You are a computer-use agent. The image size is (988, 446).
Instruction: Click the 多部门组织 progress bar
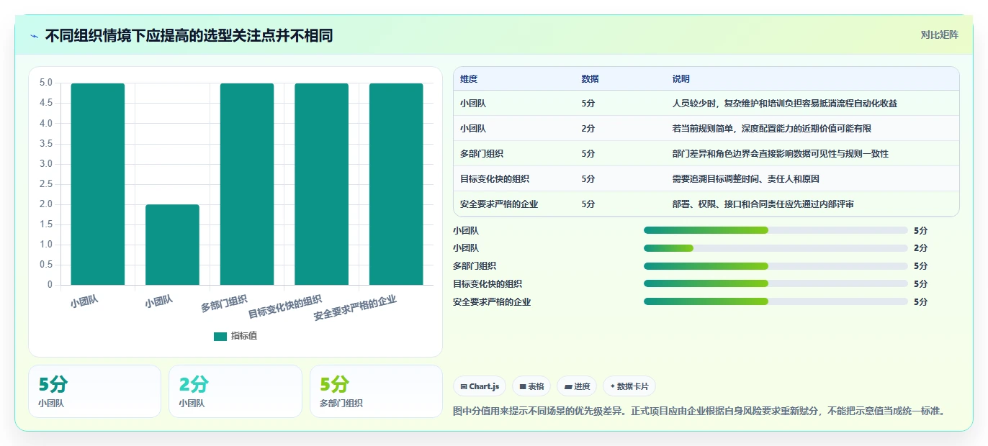click(x=776, y=266)
